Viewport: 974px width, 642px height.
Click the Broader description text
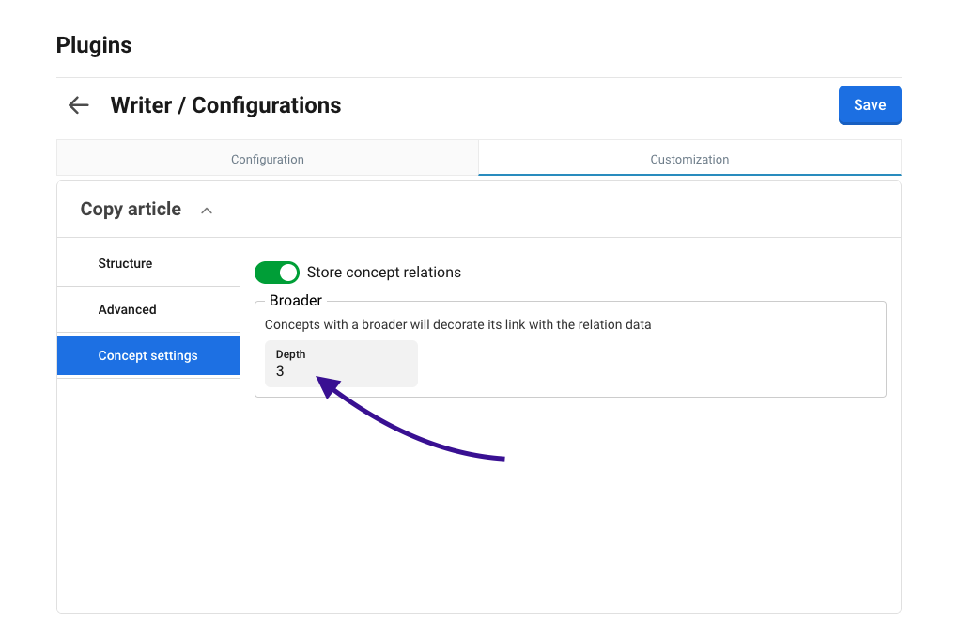coord(457,324)
